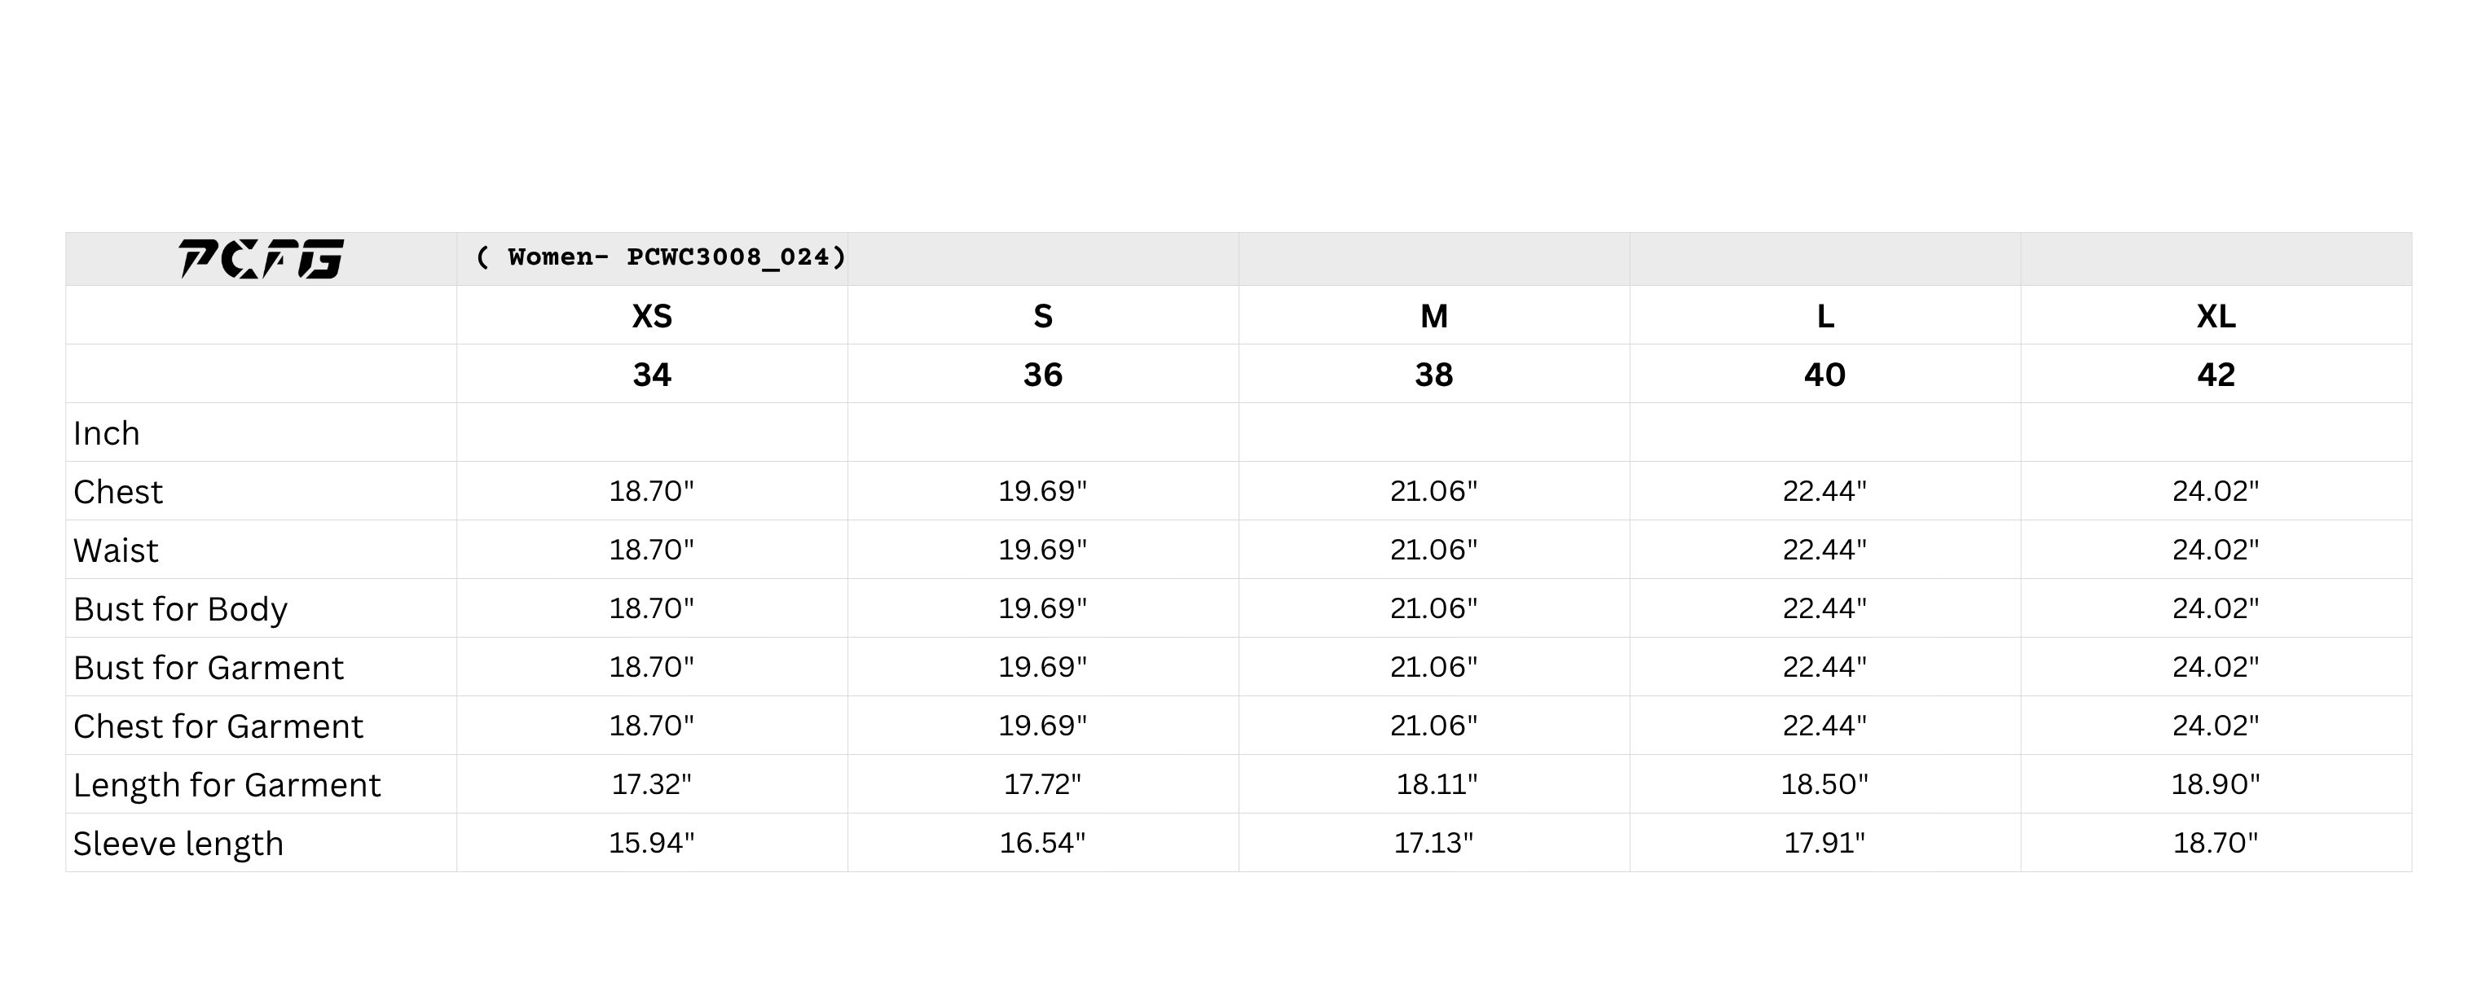2478x987 pixels.
Task: Select the XL size column header
Action: [2216, 316]
